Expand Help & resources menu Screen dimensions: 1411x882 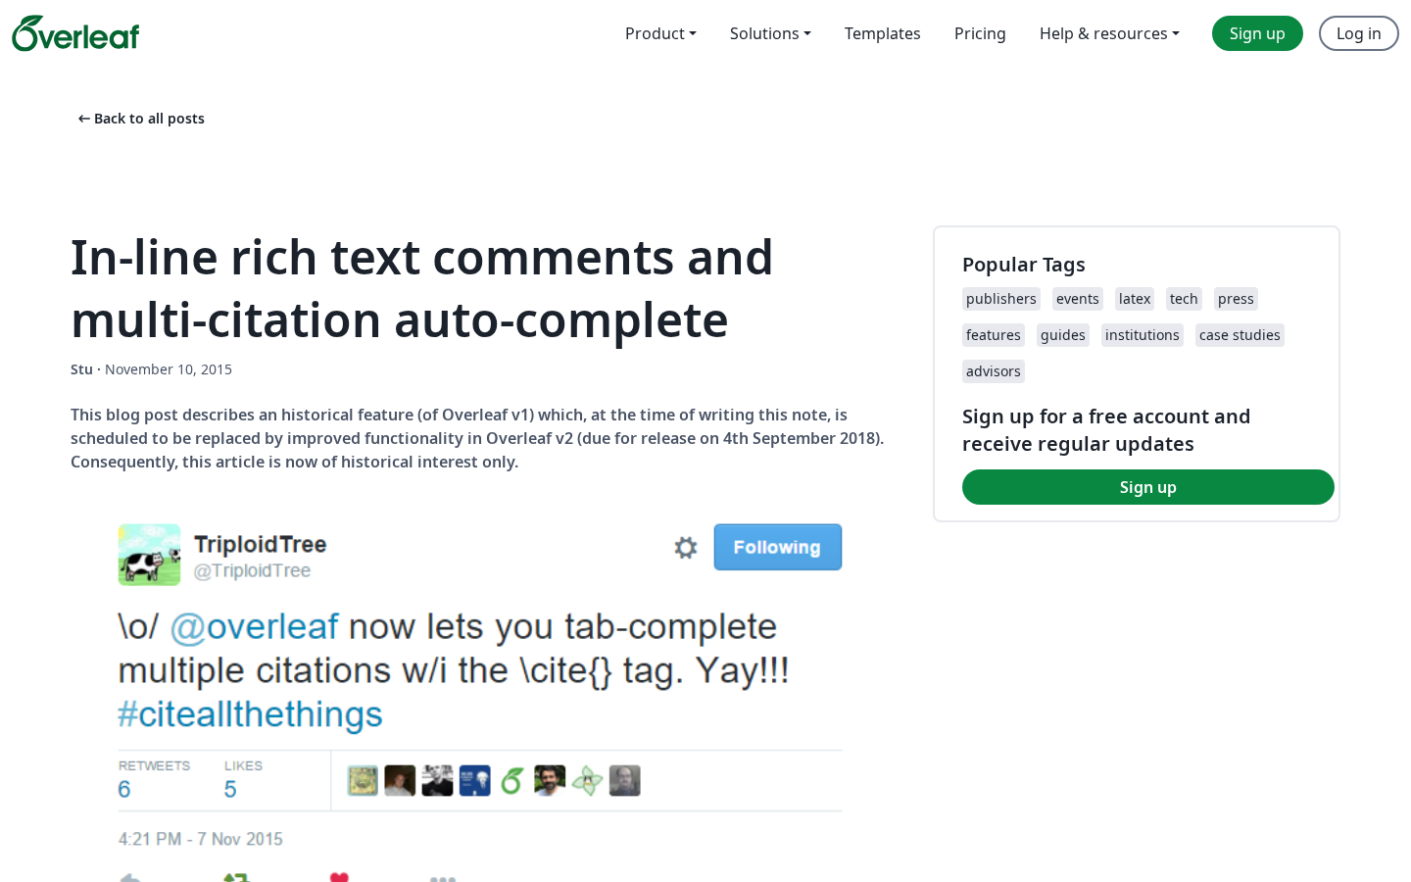pyautogui.click(x=1109, y=33)
